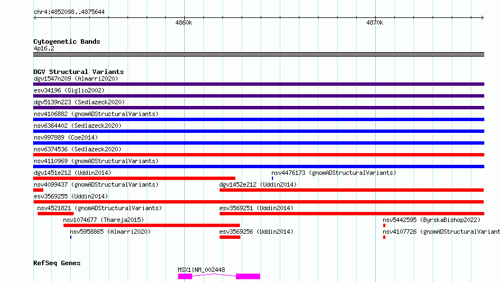Click the red bar under dgv1452e212
The image size is (500, 282).
click(352, 190)
